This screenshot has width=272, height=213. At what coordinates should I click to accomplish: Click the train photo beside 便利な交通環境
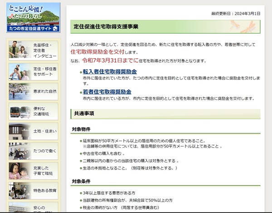(x=19, y=111)
